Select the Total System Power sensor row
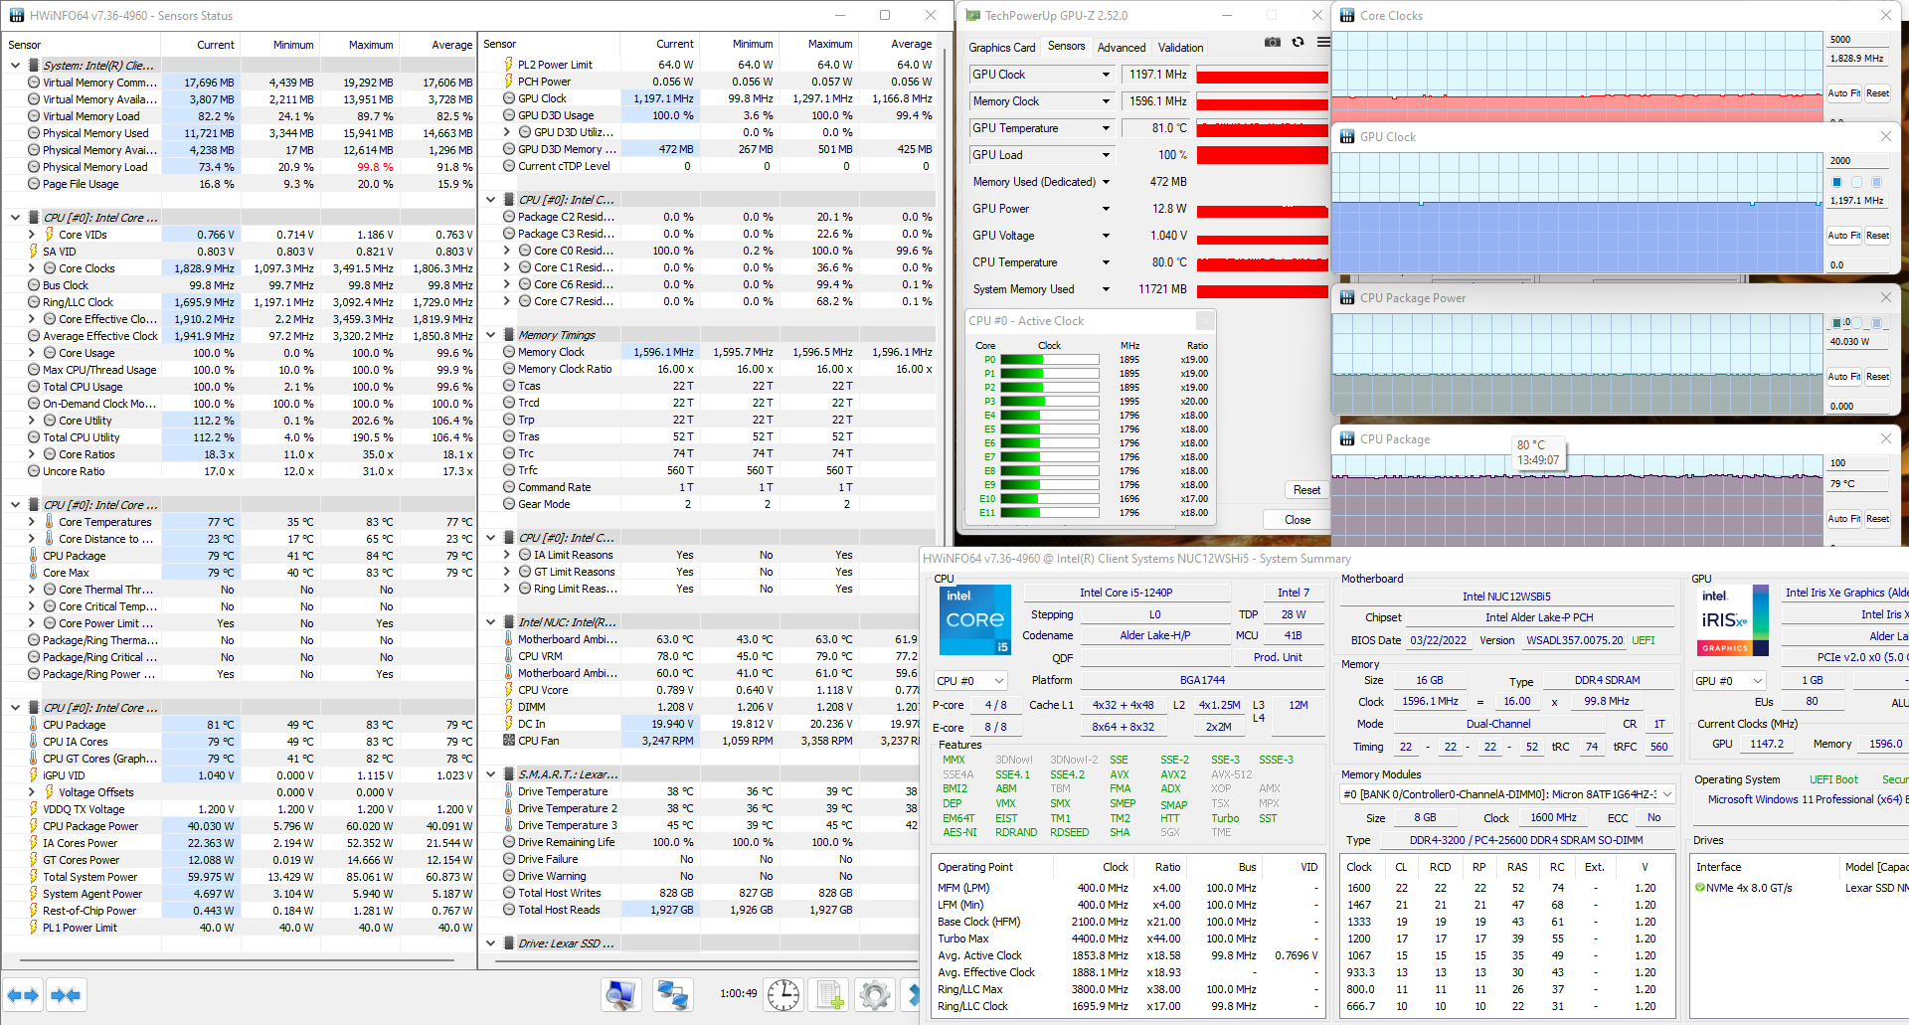This screenshot has height=1025, width=1909. click(239, 877)
